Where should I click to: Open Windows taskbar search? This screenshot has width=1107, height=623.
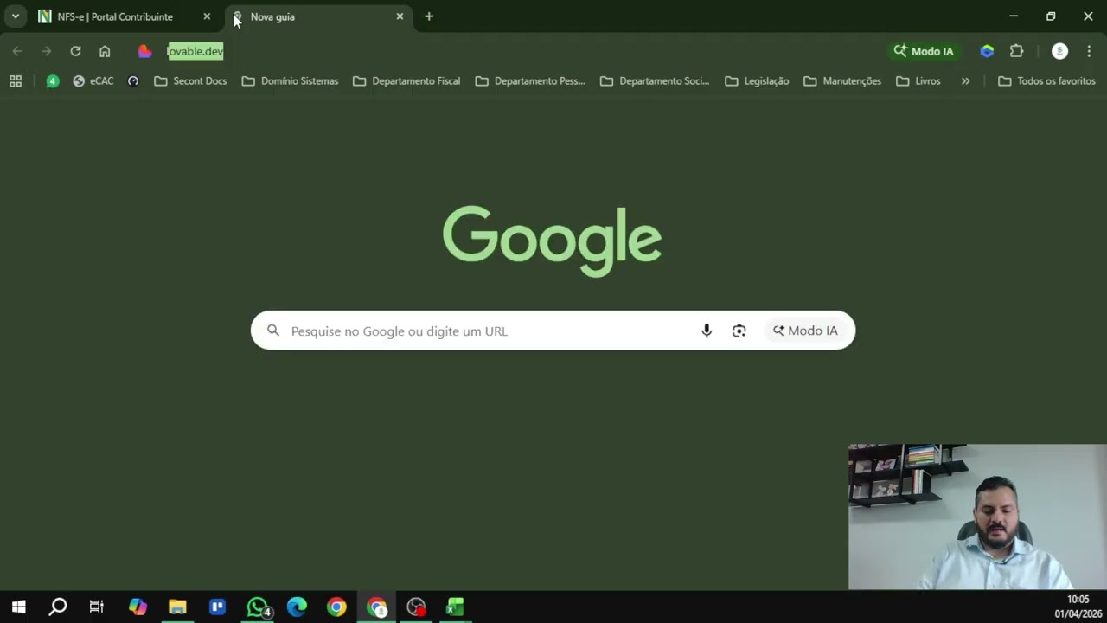[58, 607]
